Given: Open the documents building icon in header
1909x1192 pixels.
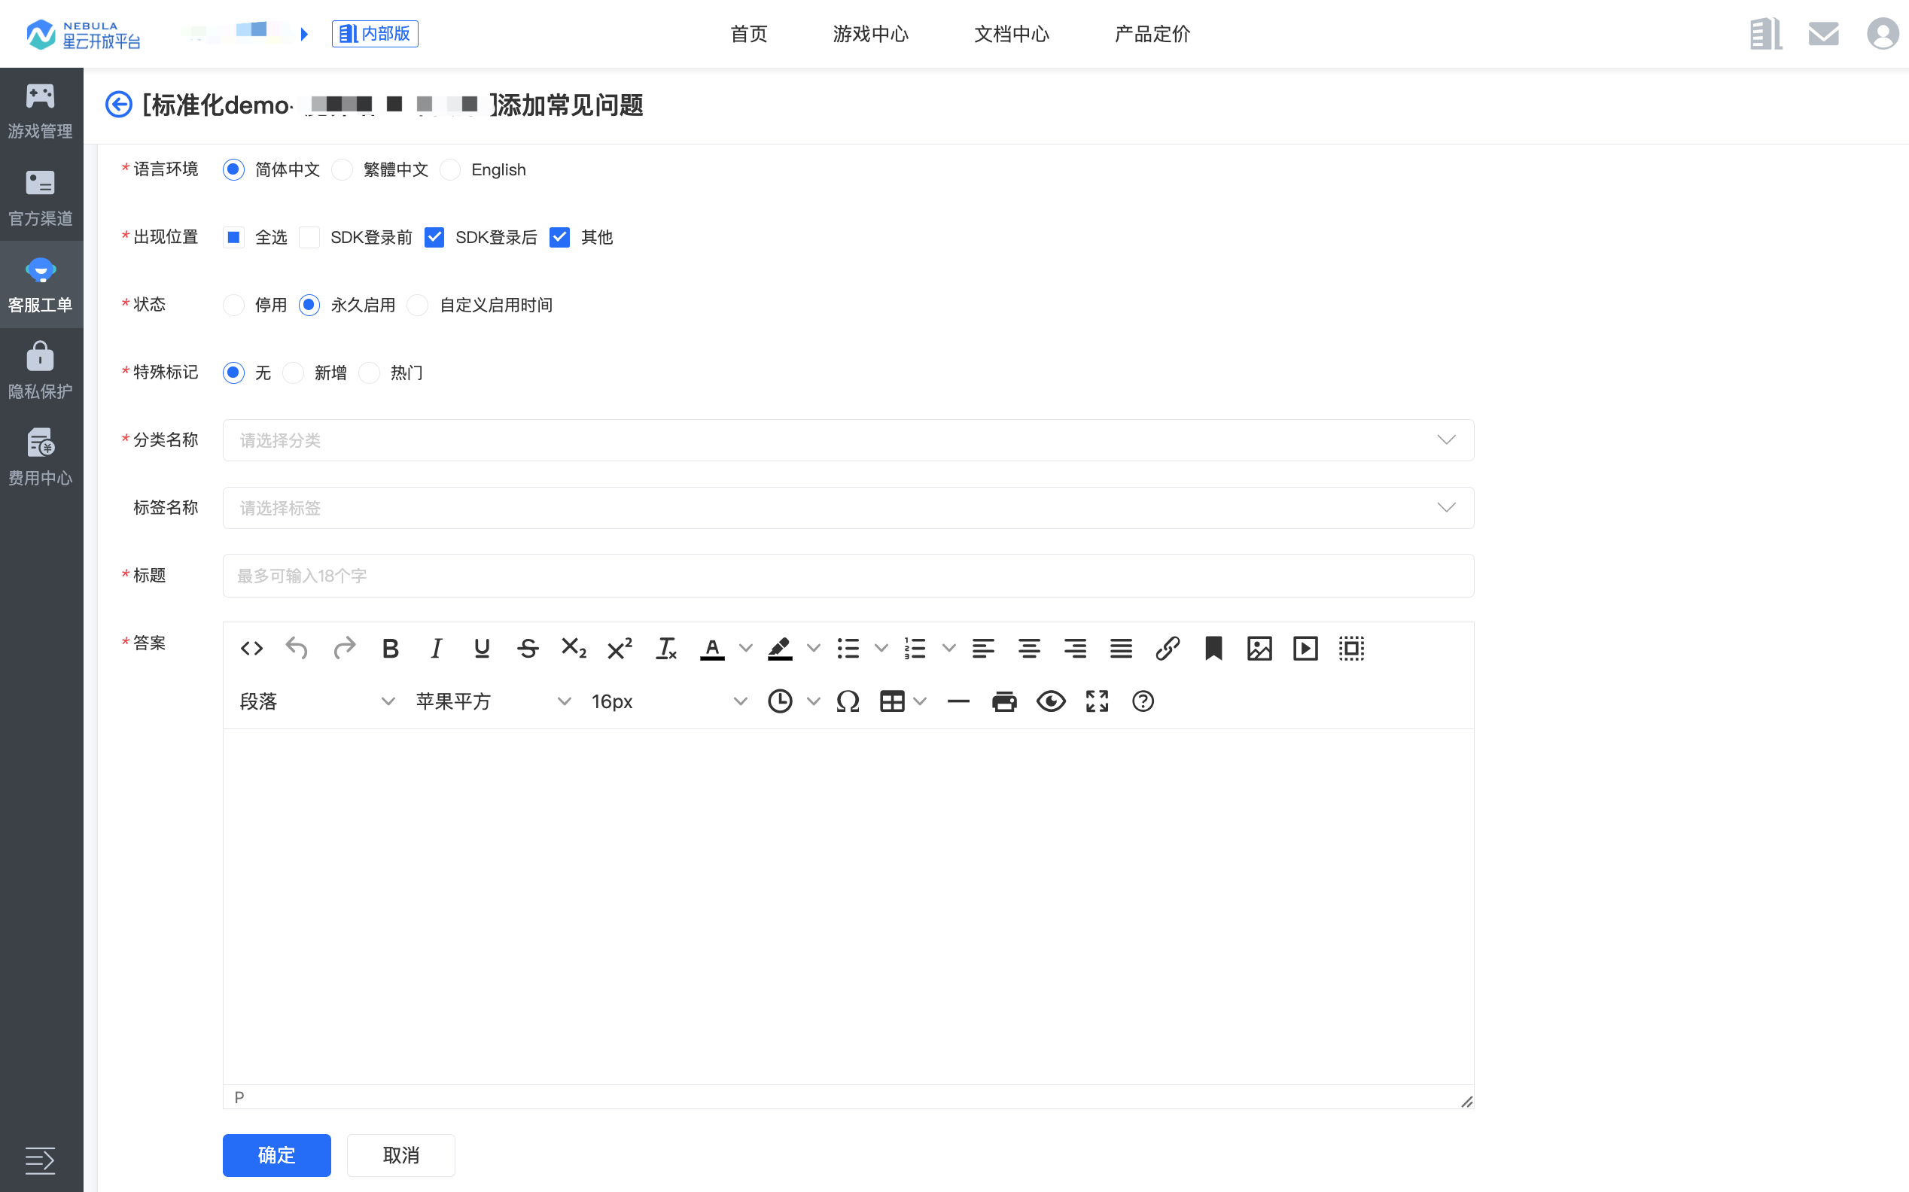Looking at the screenshot, I should (1764, 34).
